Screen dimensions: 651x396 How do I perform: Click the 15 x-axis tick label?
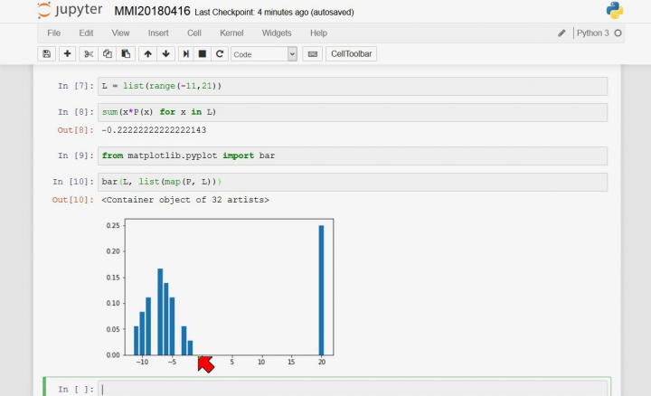[291, 362]
